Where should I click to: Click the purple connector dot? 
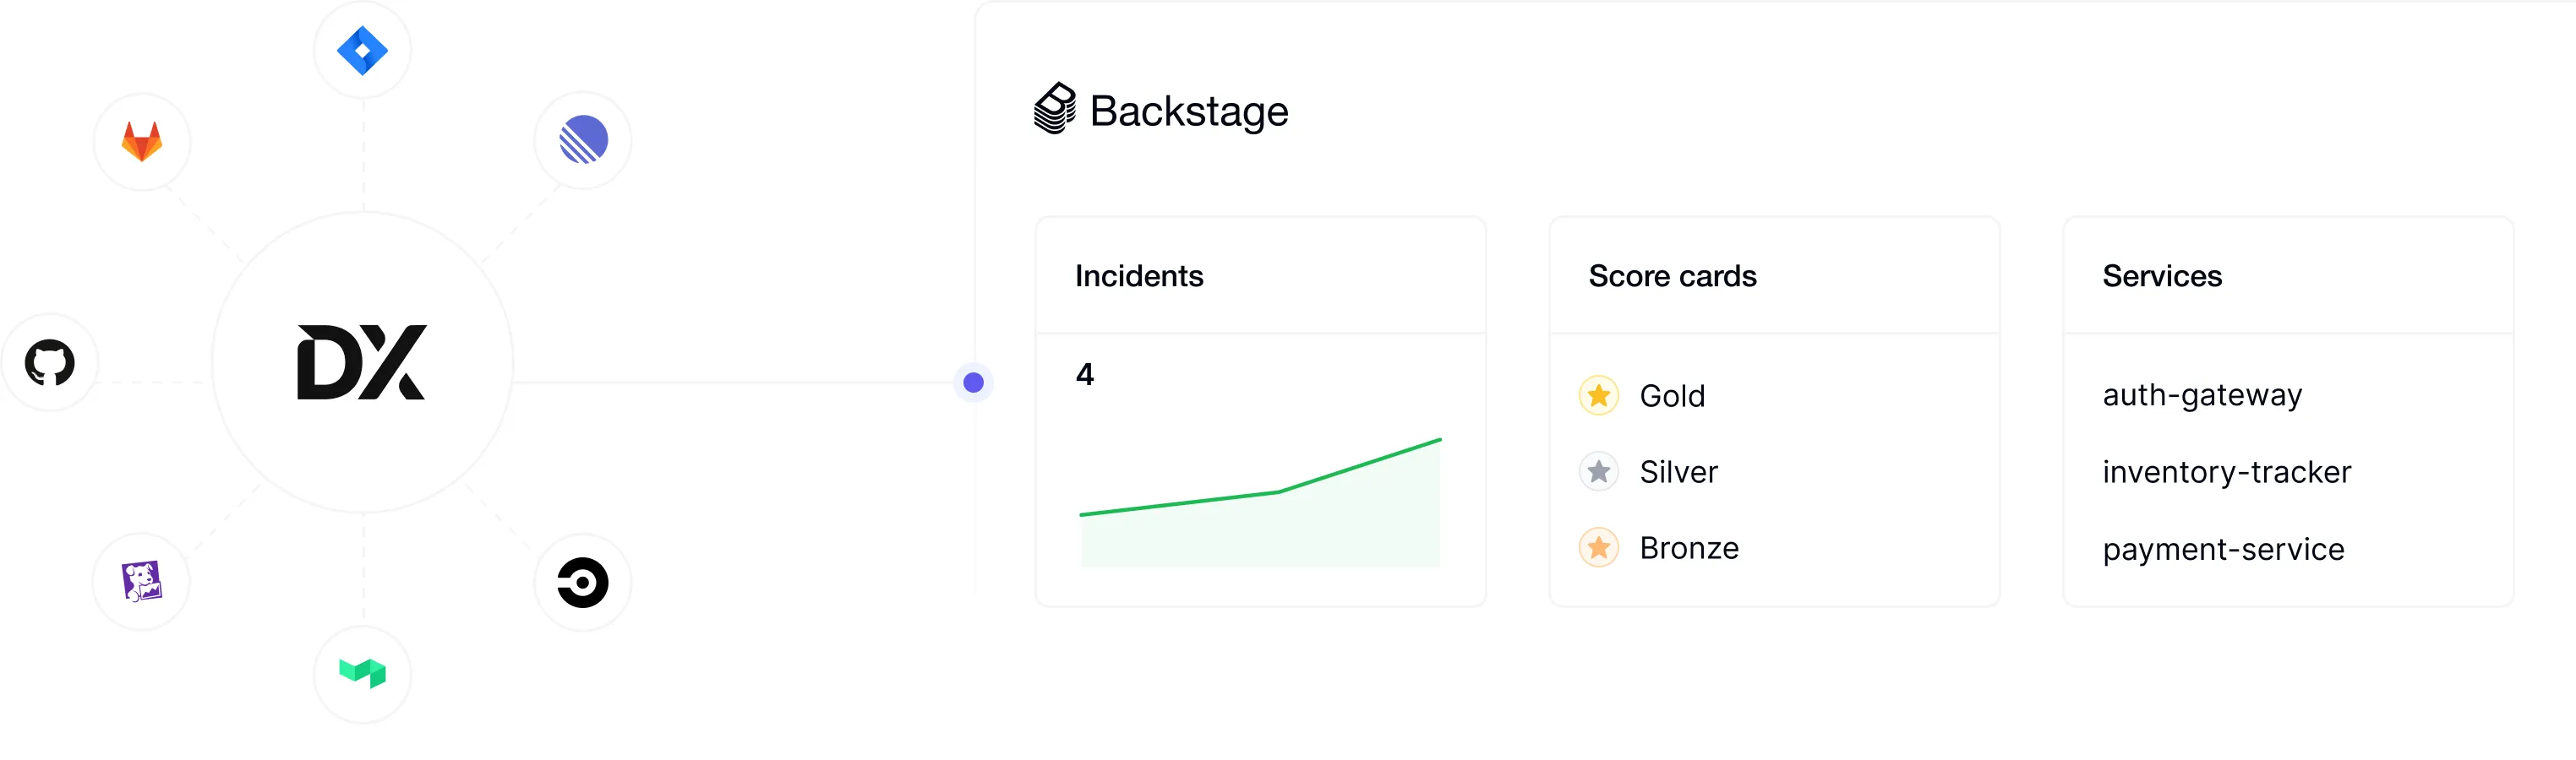pos(973,383)
